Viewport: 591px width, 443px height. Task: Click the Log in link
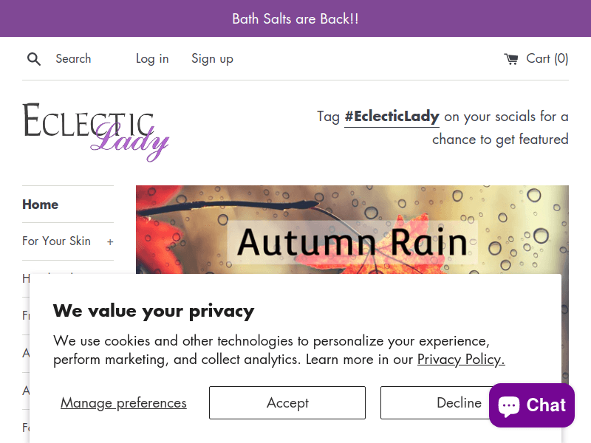tap(152, 59)
